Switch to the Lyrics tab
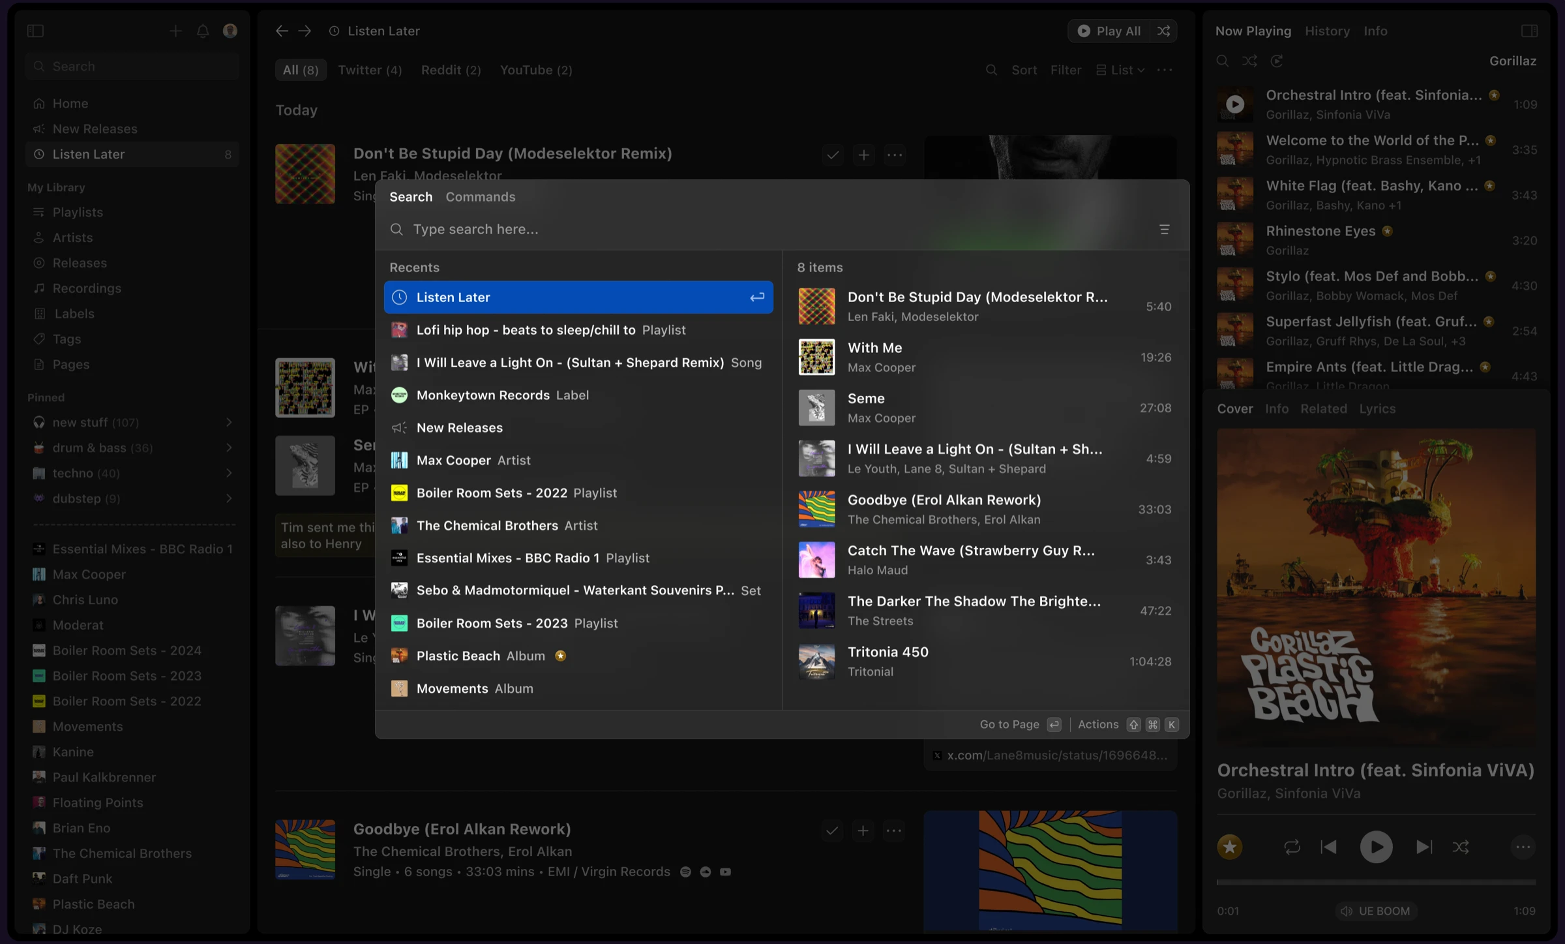This screenshot has width=1565, height=944. pyautogui.click(x=1377, y=408)
